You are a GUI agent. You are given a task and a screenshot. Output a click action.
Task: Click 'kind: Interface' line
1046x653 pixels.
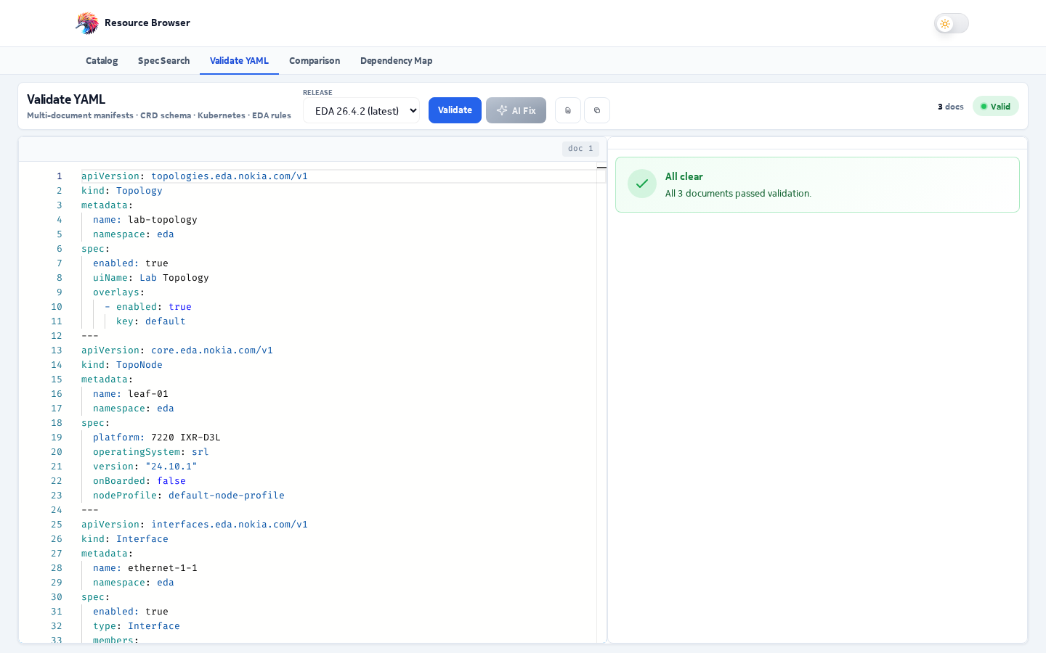point(125,539)
